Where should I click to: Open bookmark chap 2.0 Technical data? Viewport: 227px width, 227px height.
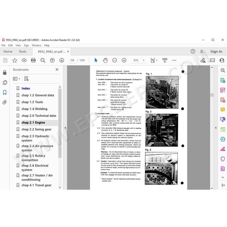(x=39, y=115)
